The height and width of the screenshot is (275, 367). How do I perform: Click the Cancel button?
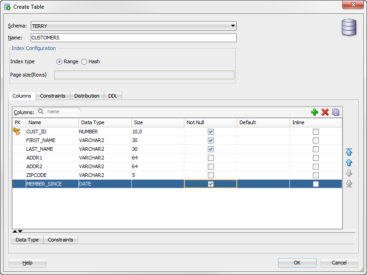click(x=339, y=263)
